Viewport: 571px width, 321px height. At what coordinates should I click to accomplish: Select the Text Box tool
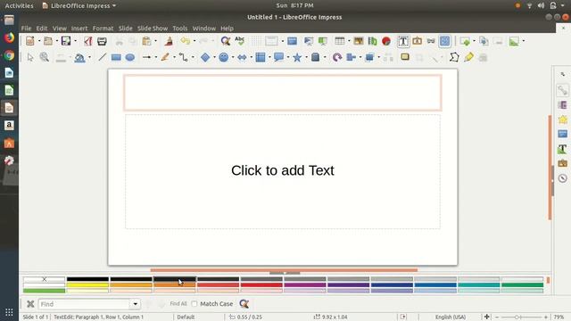coord(403,41)
